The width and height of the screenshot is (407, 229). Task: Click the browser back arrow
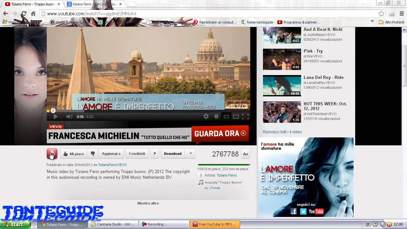[x=5, y=14]
